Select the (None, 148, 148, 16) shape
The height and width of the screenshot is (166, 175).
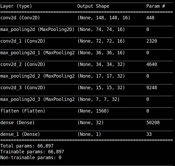[104, 18]
